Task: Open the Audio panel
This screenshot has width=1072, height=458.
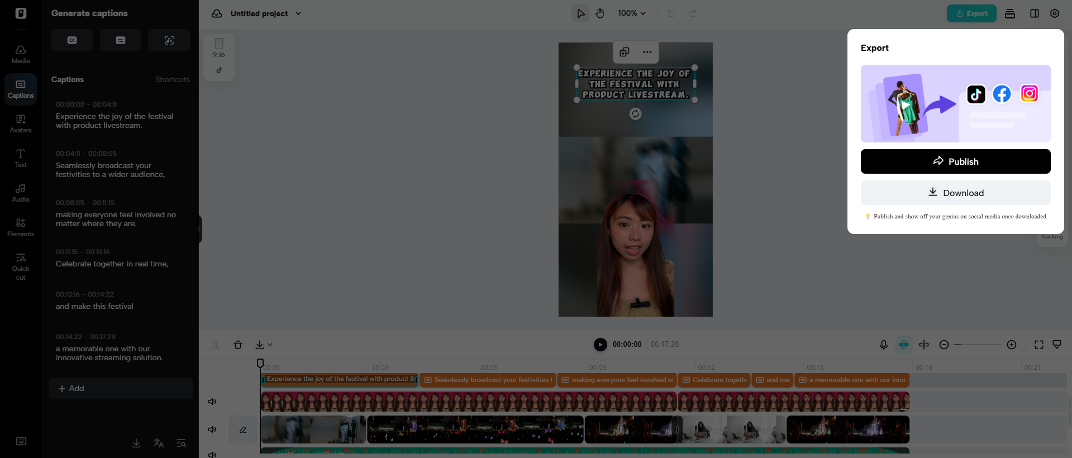Action: [x=21, y=193]
